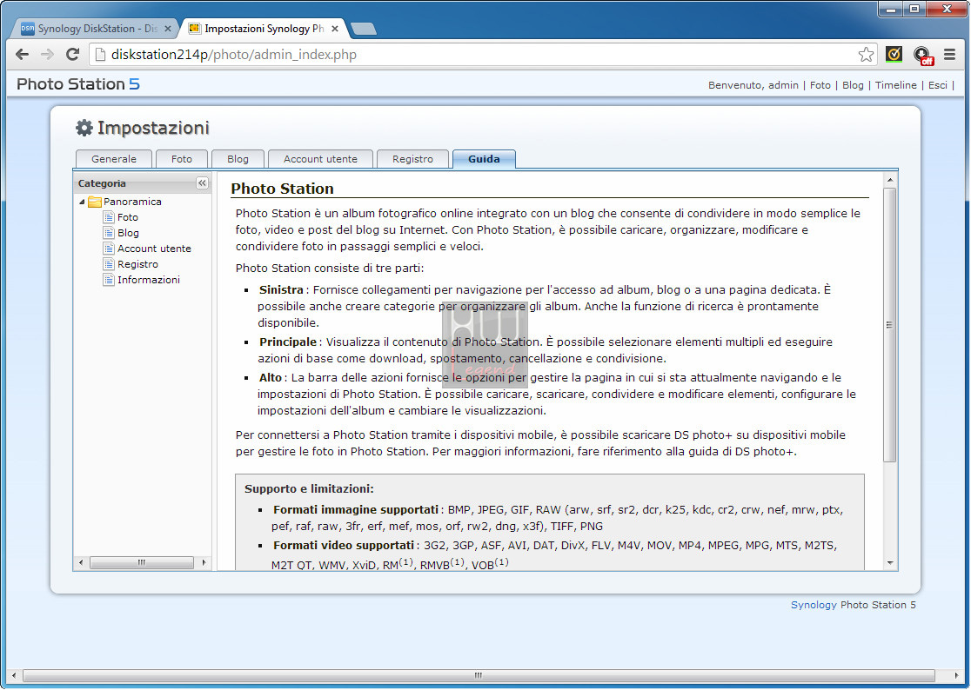
Task: Click the category tree scroll left arrow
Action: (x=81, y=562)
